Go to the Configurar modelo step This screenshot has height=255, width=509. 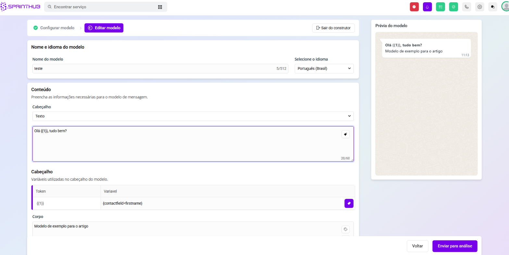tap(54, 28)
